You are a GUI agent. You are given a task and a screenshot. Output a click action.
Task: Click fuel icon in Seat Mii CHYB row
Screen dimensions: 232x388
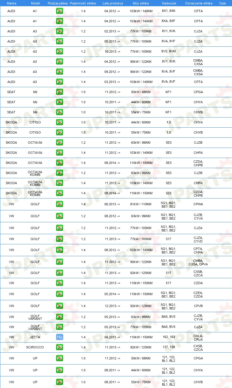59,112
